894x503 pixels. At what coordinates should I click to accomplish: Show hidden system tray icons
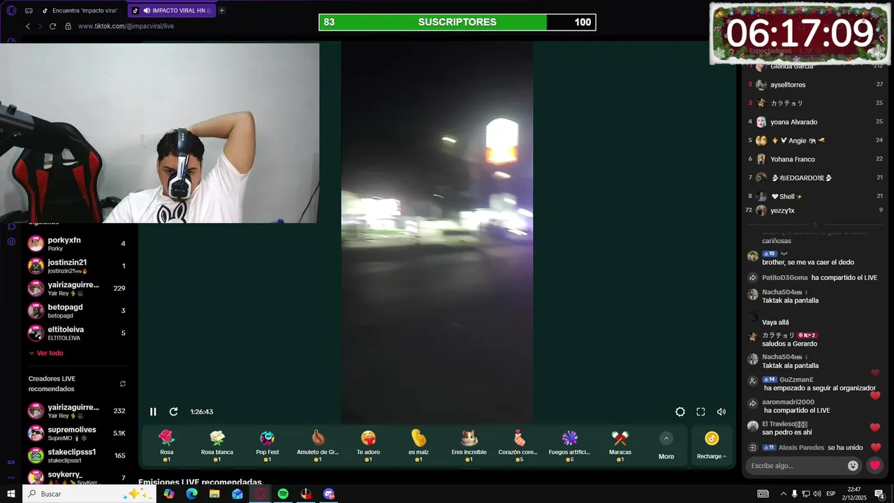(x=783, y=494)
